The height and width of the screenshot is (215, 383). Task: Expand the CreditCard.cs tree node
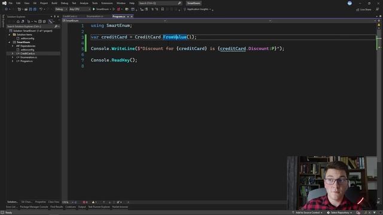pyautogui.click(x=13, y=53)
